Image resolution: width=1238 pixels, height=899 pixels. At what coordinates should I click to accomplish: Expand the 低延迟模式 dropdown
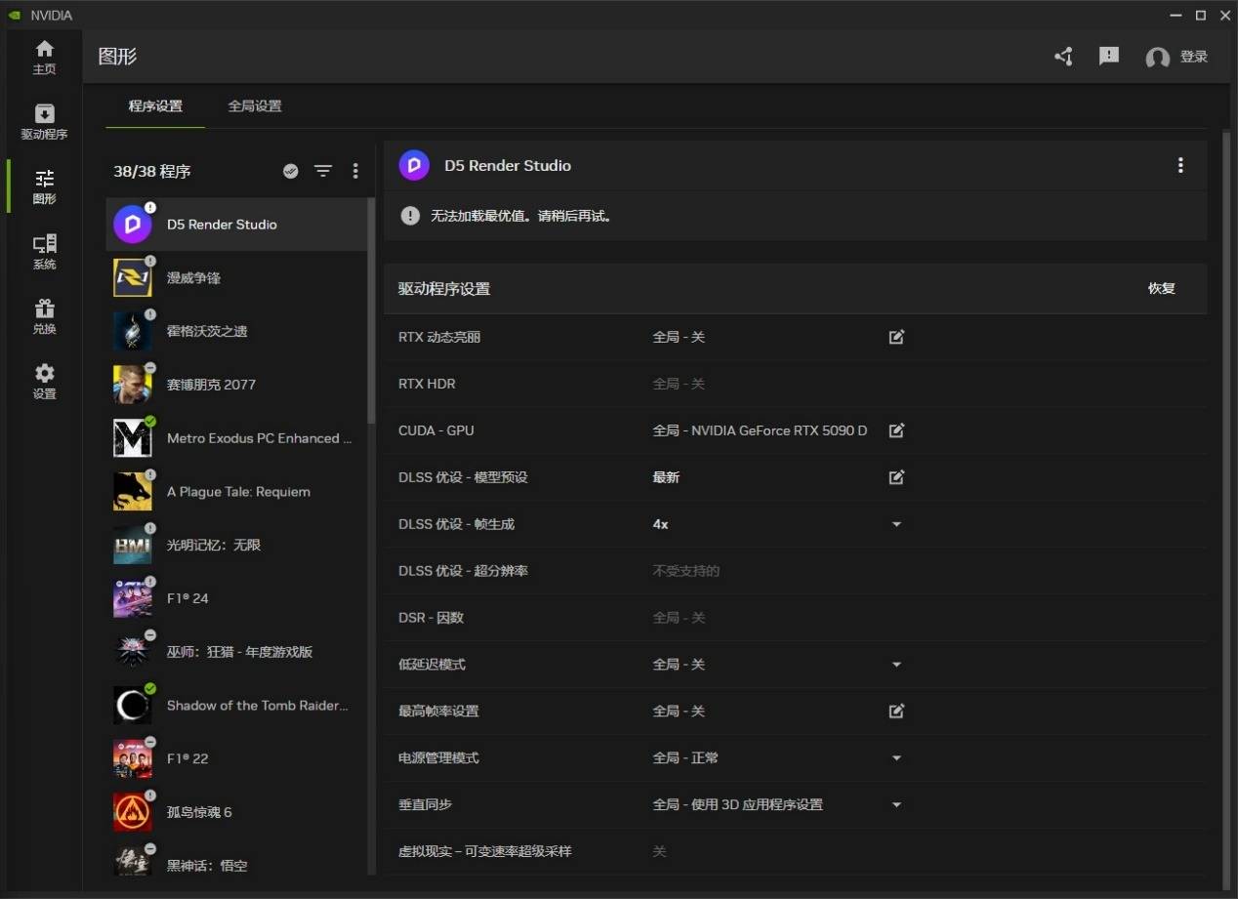point(896,665)
